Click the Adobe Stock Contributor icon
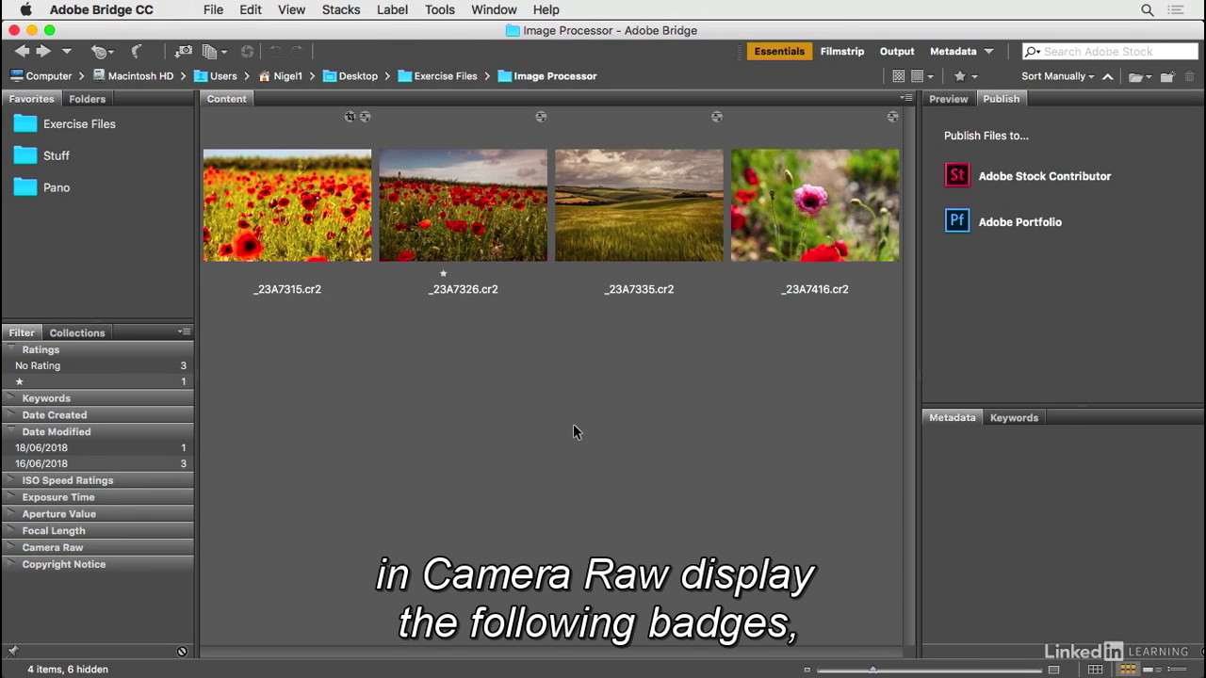The image size is (1206, 678). pyautogui.click(x=956, y=175)
